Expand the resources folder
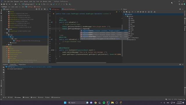Viewport: 186px width, 105px height. [9, 43]
